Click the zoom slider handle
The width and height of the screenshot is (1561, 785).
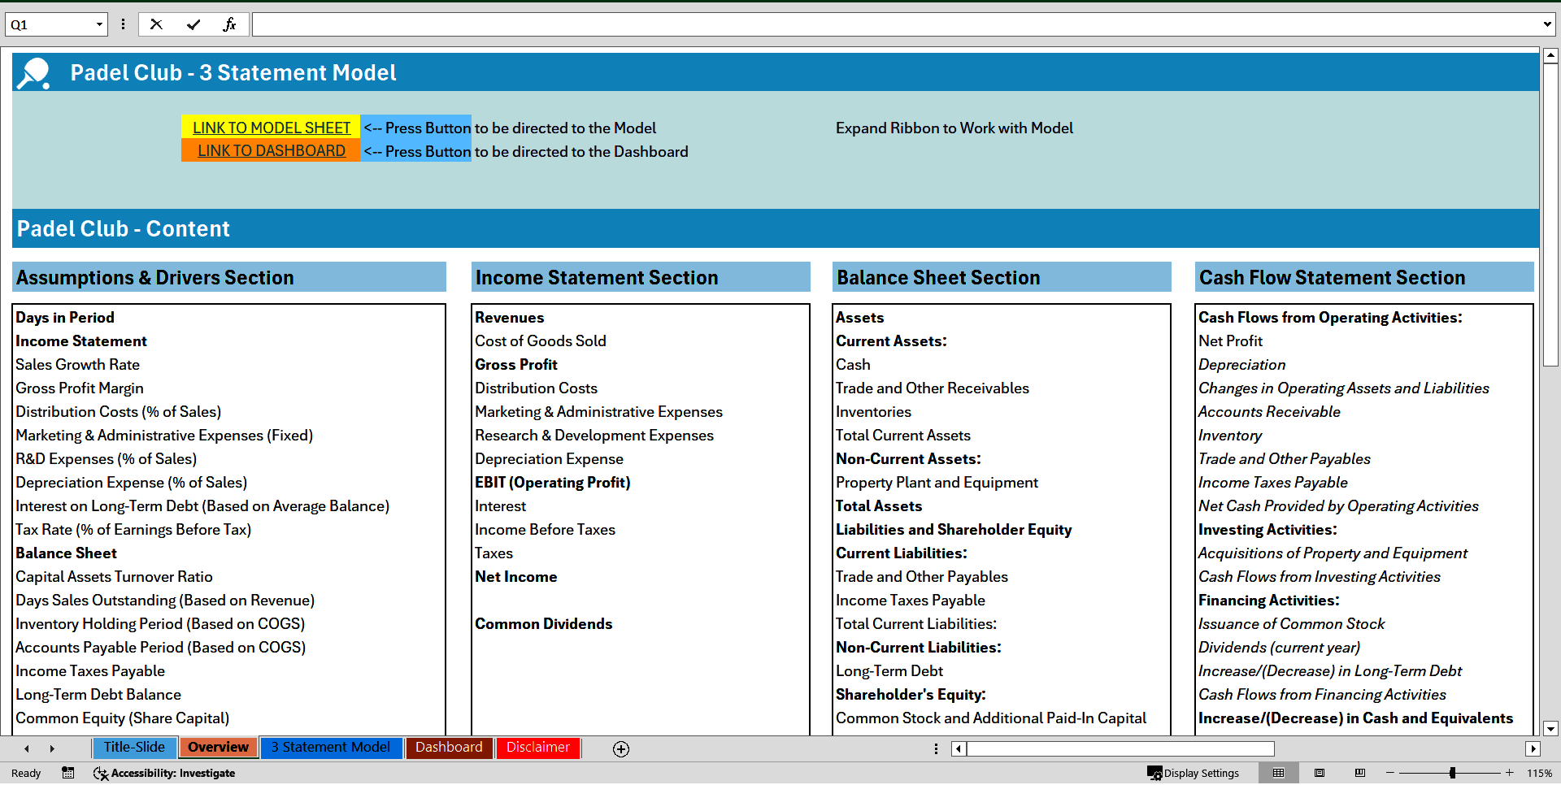(x=1452, y=773)
